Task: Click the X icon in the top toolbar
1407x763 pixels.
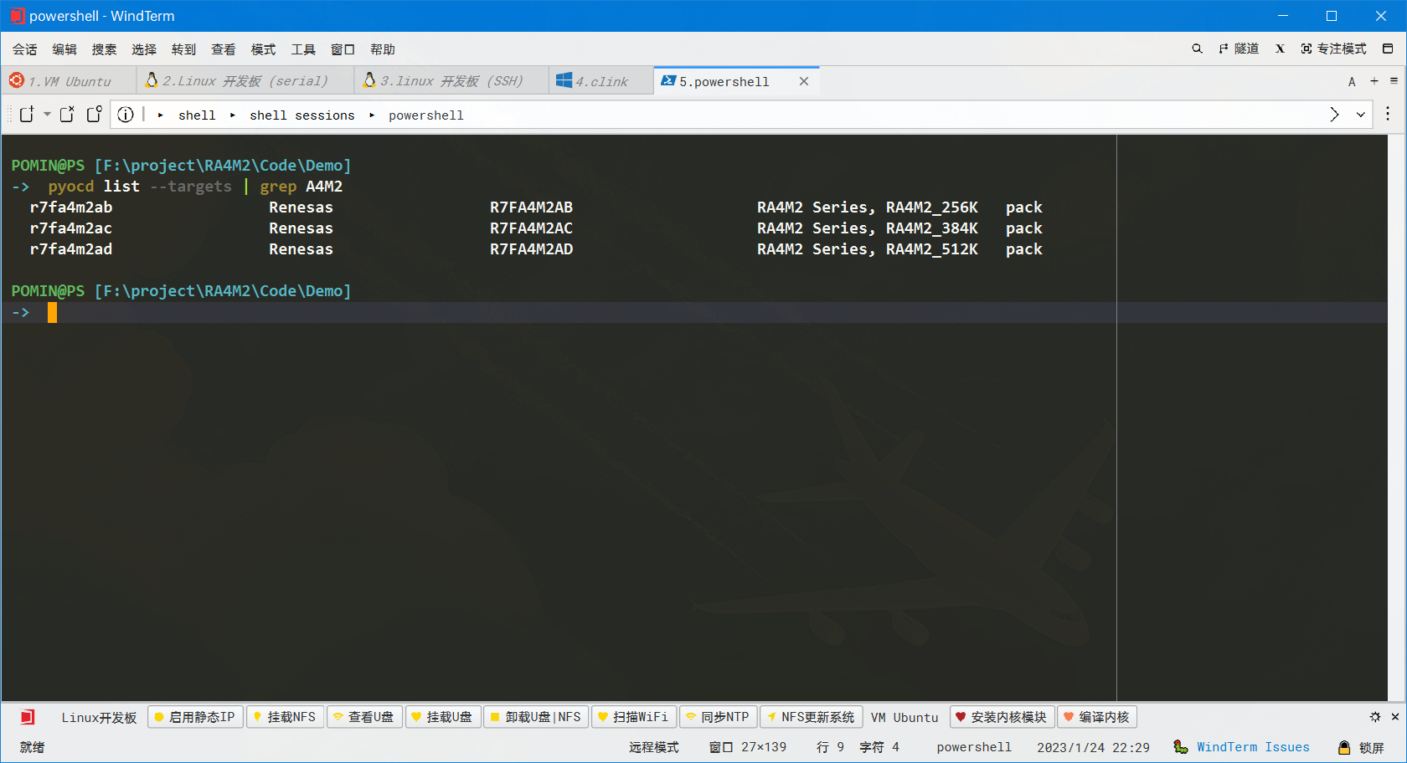Action: tap(1280, 49)
